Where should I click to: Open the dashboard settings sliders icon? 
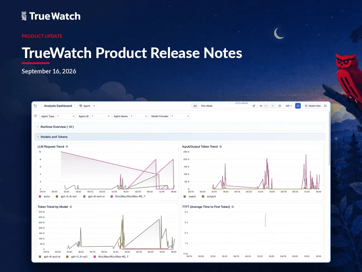[x=325, y=106]
